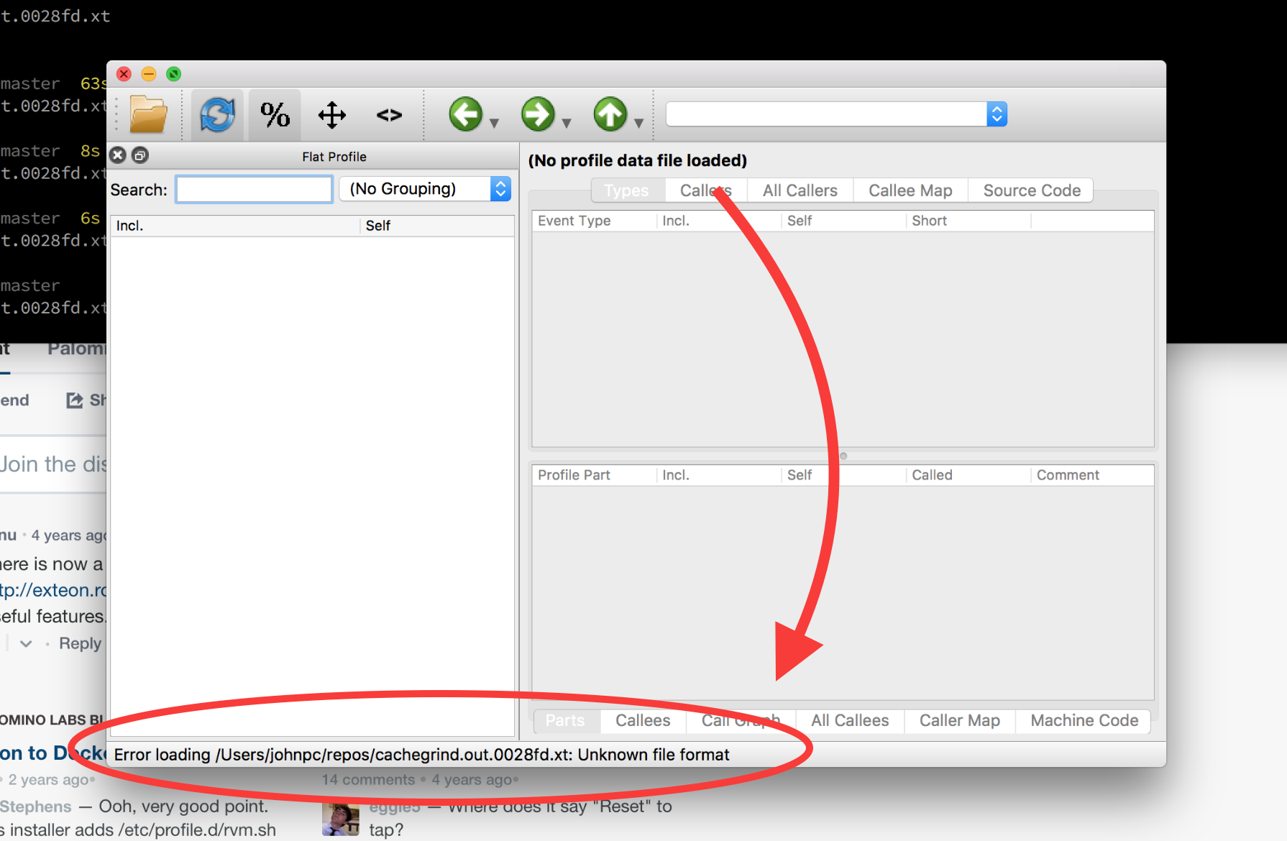Image resolution: width=1287 pixels, height=841 pixels.
Task: Click the Search input field
Action: [254, 190]
